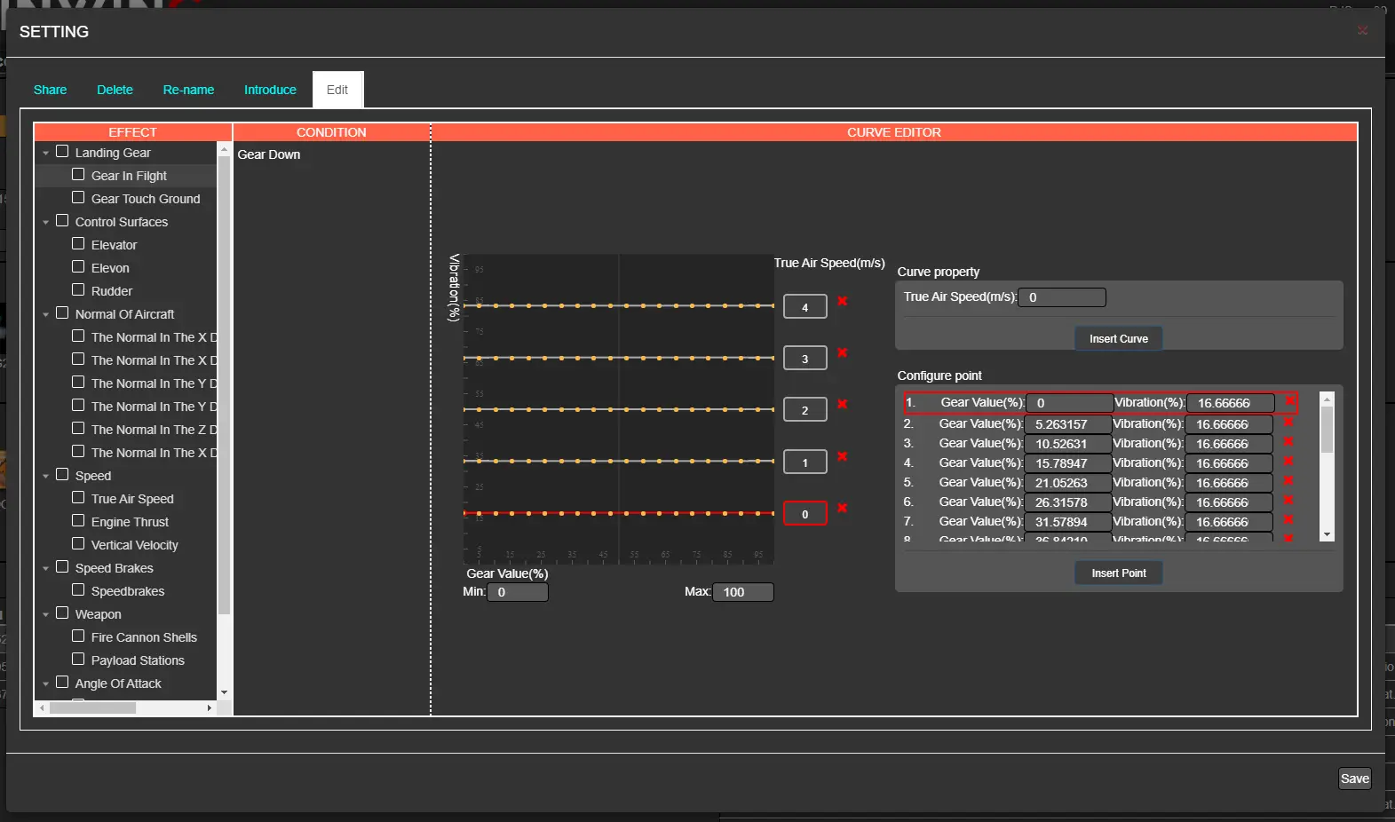Collapse the Speed group
Viewport: 1395px width, 822px height.
tap(45, 477)
